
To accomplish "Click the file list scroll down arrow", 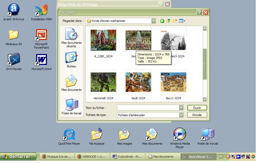I will click(204, 99).
